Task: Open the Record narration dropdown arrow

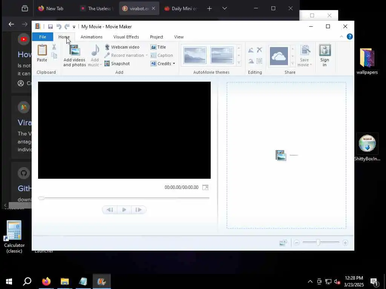Action: click(147, 55)
